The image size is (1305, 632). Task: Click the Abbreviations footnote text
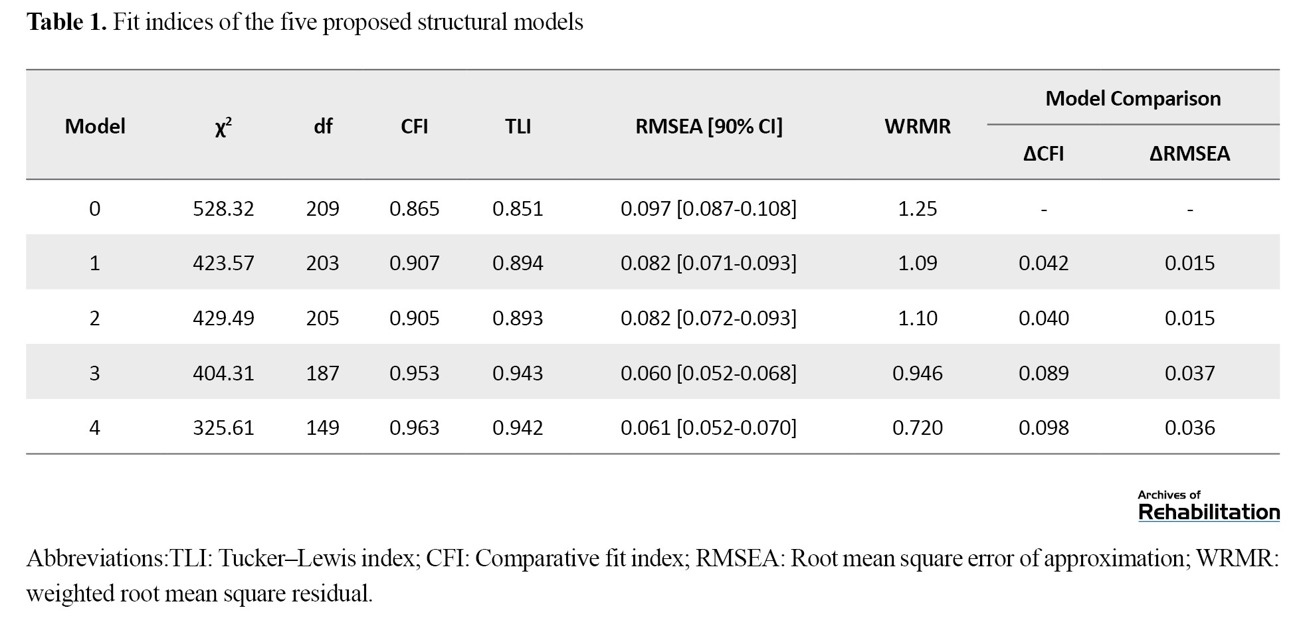tap(651, 575)
